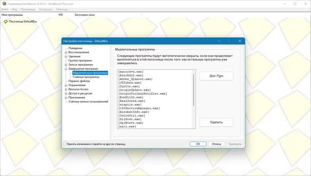Select [nacl.exe] in the list
This screenshot has width=311, height=176.
[127, 126]
